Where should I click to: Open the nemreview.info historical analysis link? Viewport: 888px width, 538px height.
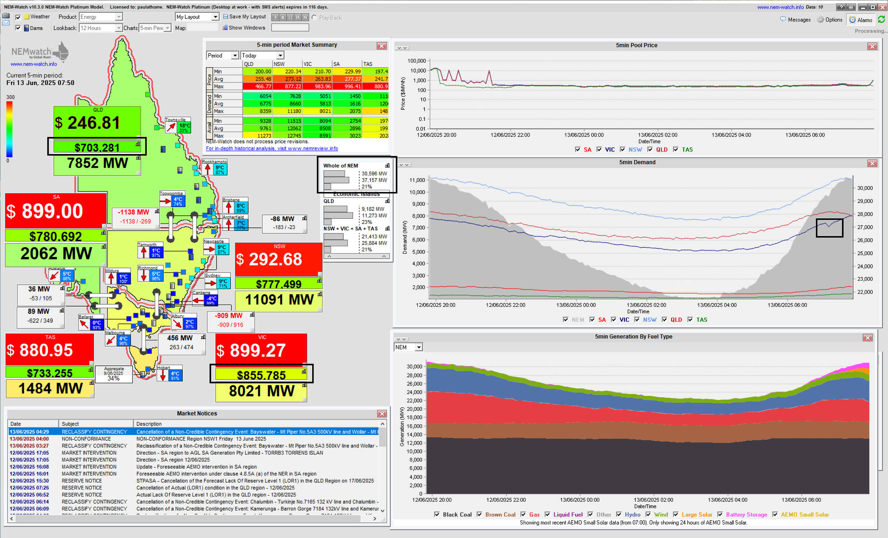[272, 148]
